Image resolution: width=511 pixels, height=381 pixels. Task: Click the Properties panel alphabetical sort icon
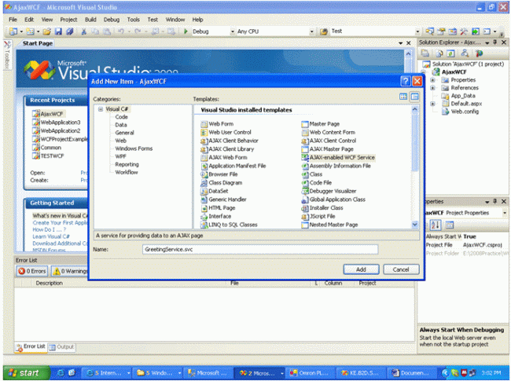point(436,225)
